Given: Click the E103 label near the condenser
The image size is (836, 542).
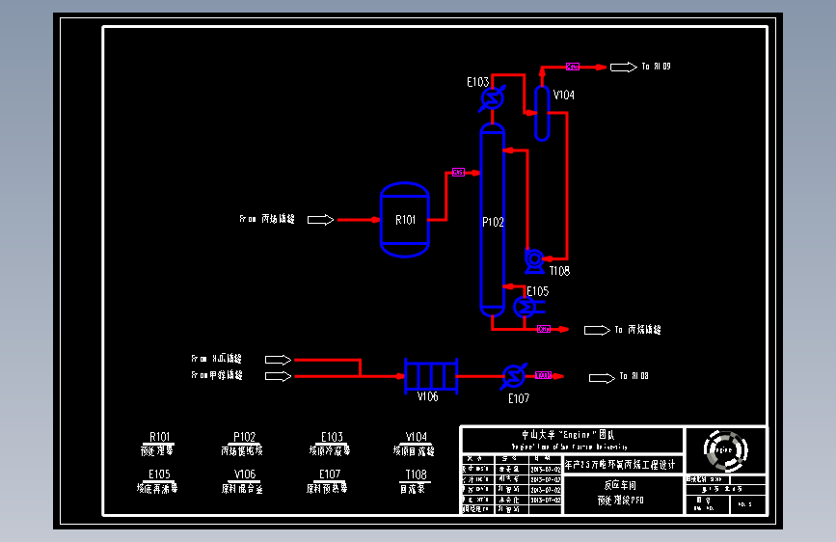Looking at the screenshot, I should click(x=477, y=82).
